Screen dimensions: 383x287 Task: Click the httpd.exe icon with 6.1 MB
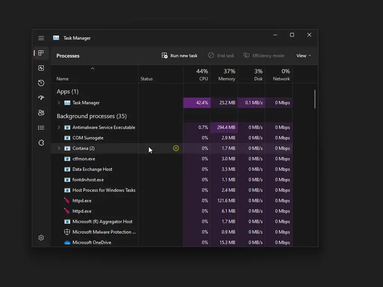(67, 211)
